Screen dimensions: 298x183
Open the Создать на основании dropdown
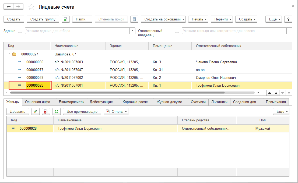pyautogui.click(x=163, y=19)
